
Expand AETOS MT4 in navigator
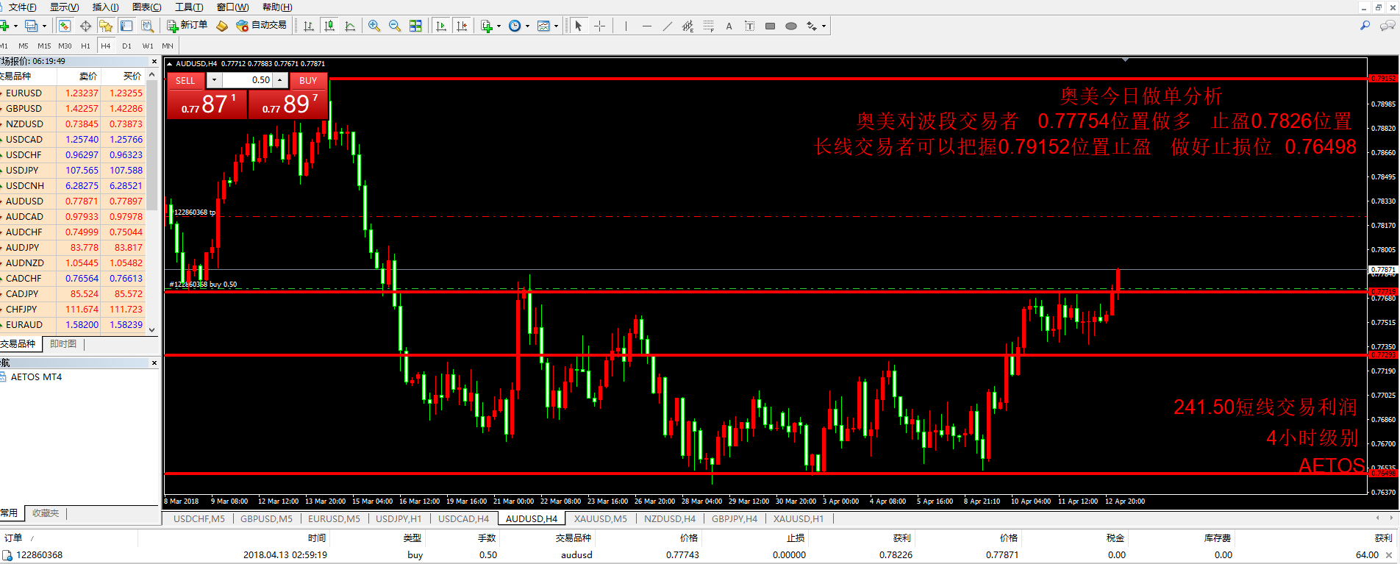[35, 376]
